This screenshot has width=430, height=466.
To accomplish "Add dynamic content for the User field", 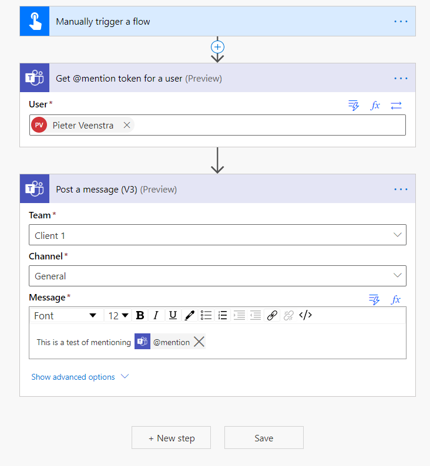I will tap(354, 105).
